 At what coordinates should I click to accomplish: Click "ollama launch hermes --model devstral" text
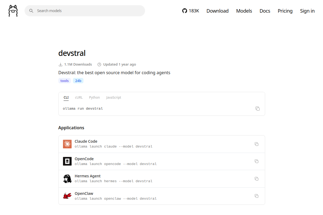click(x=114, y=181)
